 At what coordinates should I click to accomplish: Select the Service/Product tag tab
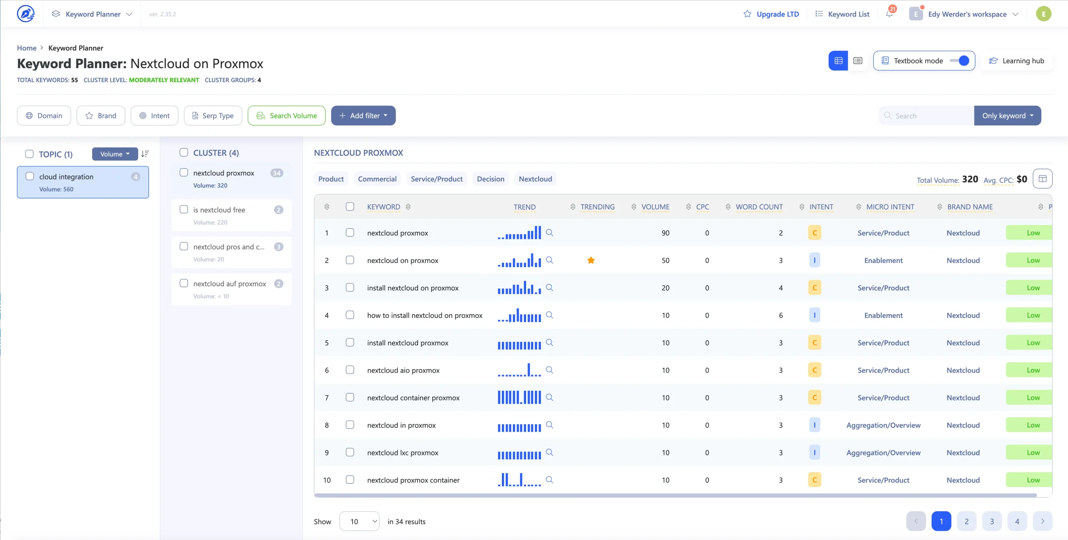point(436,179)
